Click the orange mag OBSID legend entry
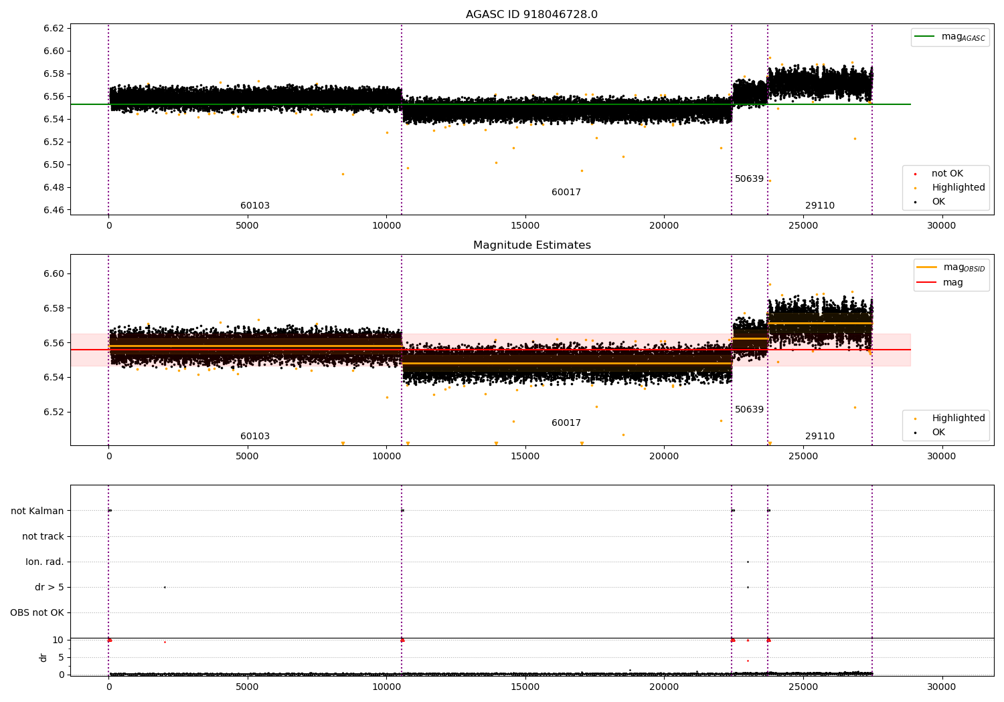 pos(951,267)
